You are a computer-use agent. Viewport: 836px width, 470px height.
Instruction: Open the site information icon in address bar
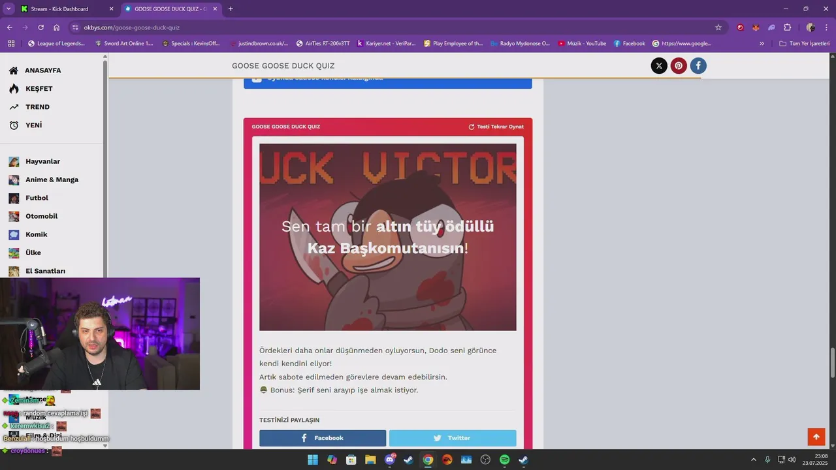75,27
